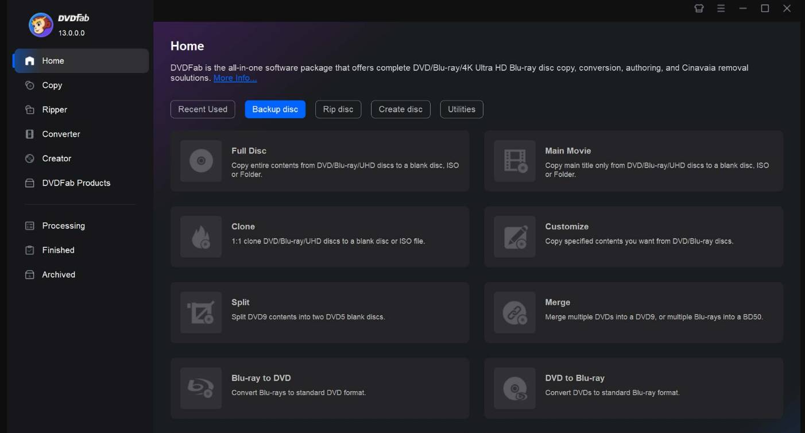
Task: Click the Main Movie film icon
Action: [514, 161]
